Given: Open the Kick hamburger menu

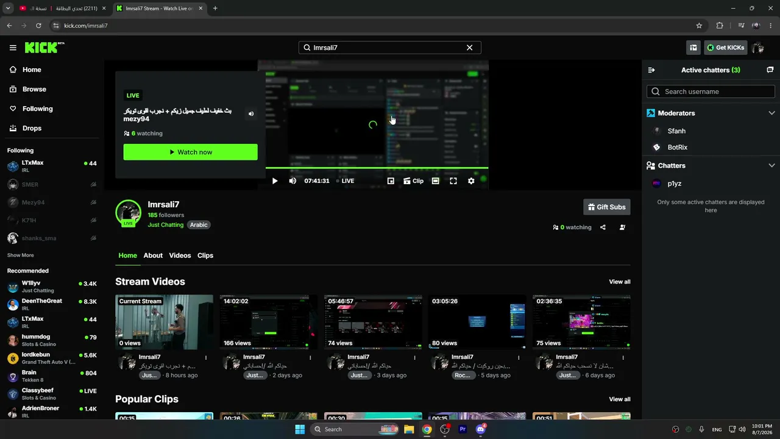Looking at the screenshot, I should [13, 48].
